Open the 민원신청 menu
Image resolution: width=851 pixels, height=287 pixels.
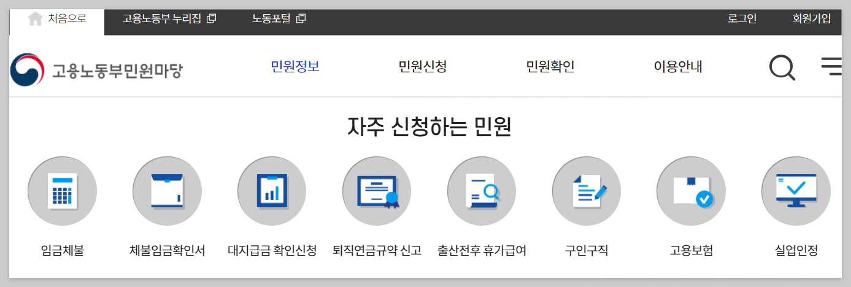tap(423, 67)
